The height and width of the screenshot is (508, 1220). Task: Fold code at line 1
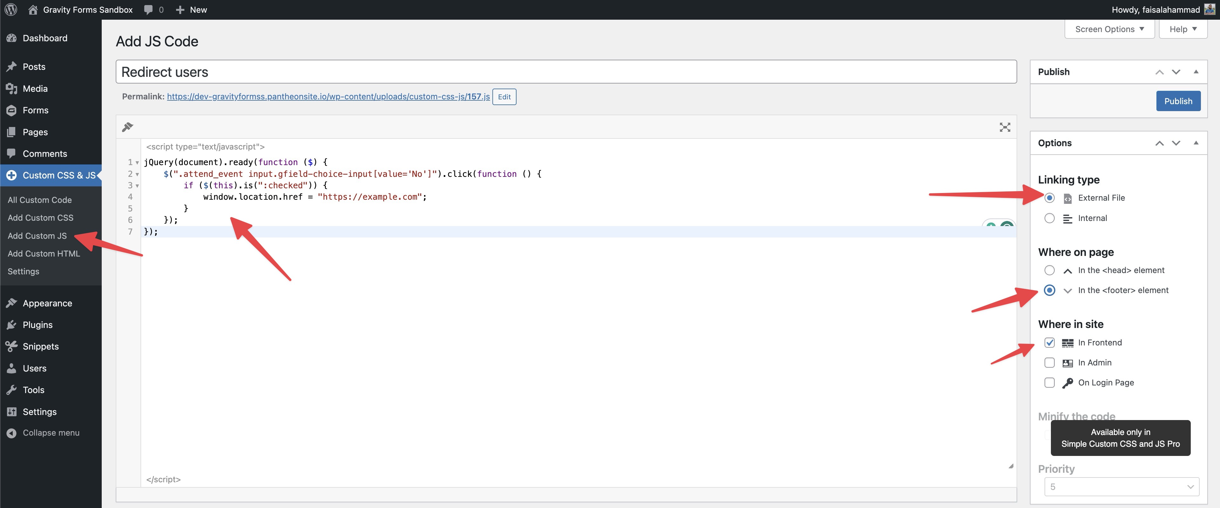click(137, 163)
